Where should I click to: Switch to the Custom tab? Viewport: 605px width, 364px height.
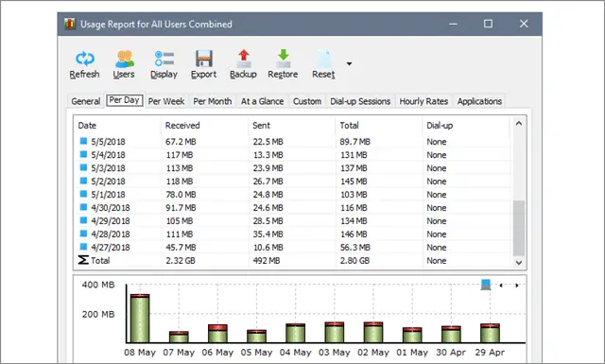[307, 101]
